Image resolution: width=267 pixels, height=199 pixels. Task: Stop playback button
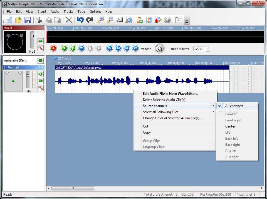[99, 48]
